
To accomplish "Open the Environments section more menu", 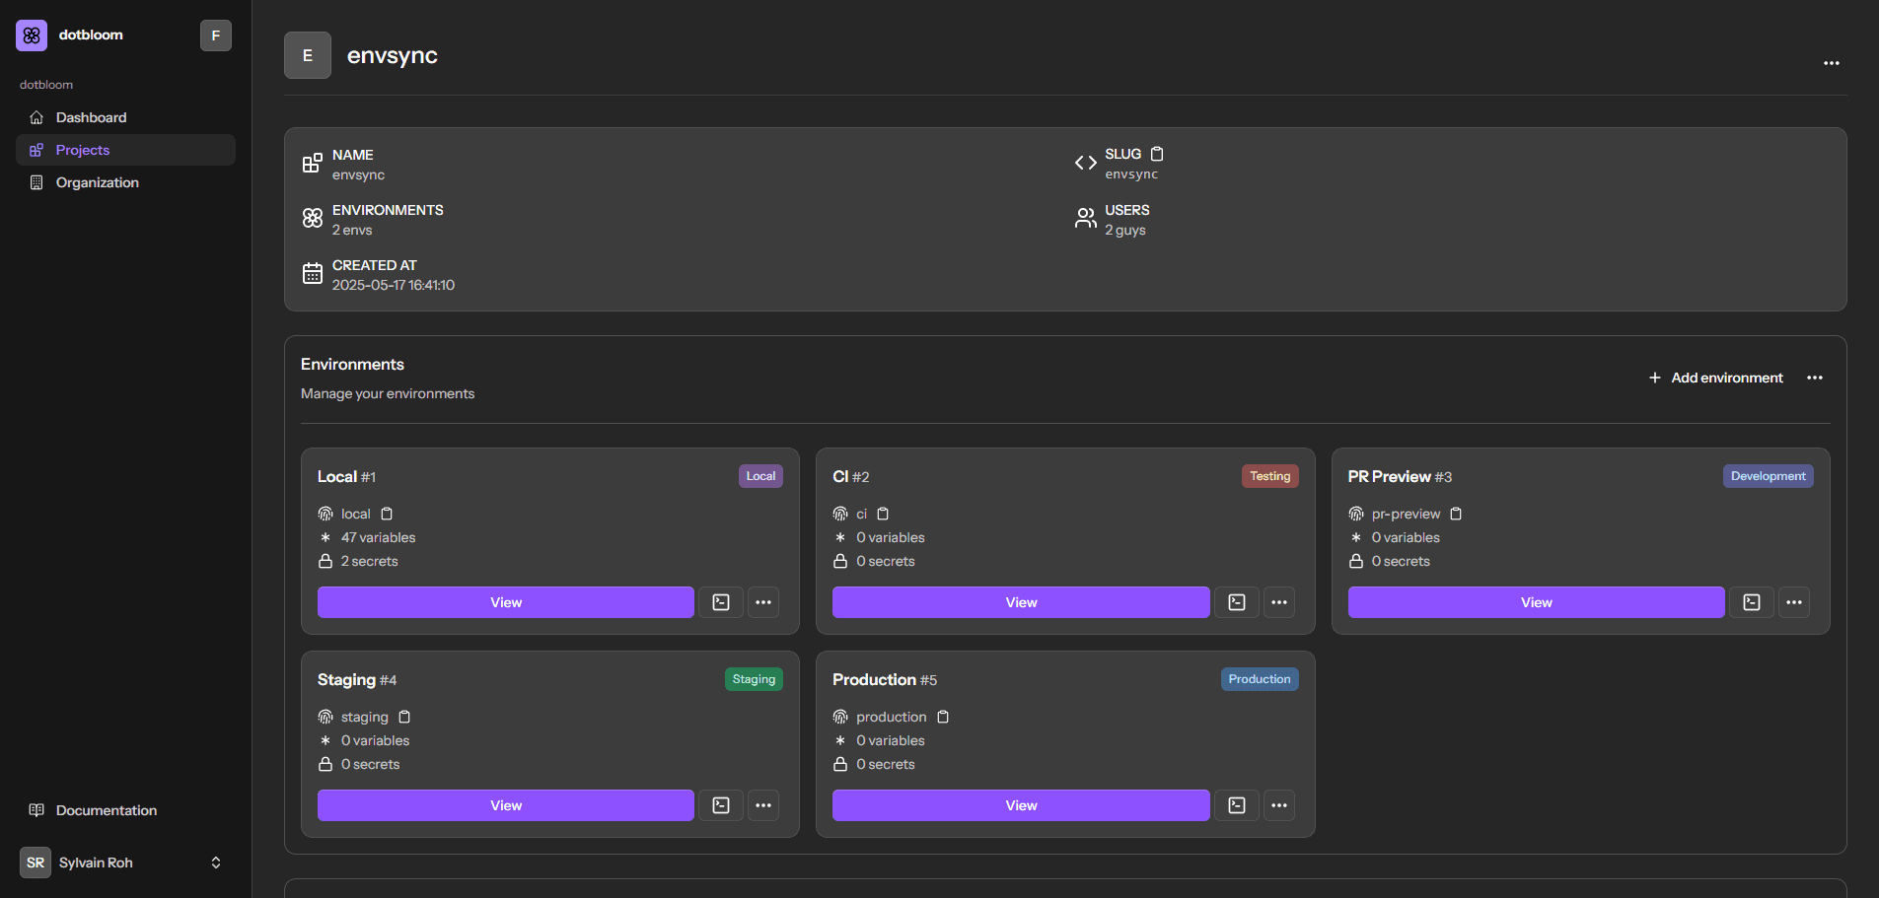I will [x=1815, y=378].
